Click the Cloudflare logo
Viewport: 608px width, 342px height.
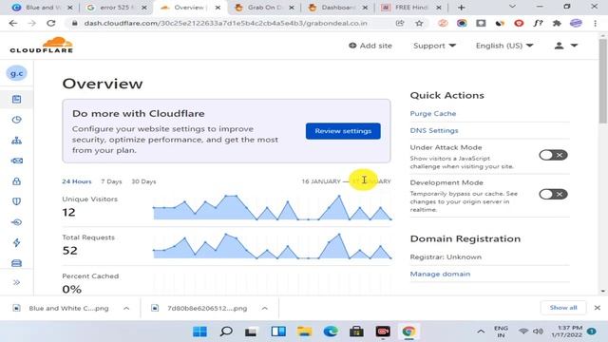click(x=42, y=45)
